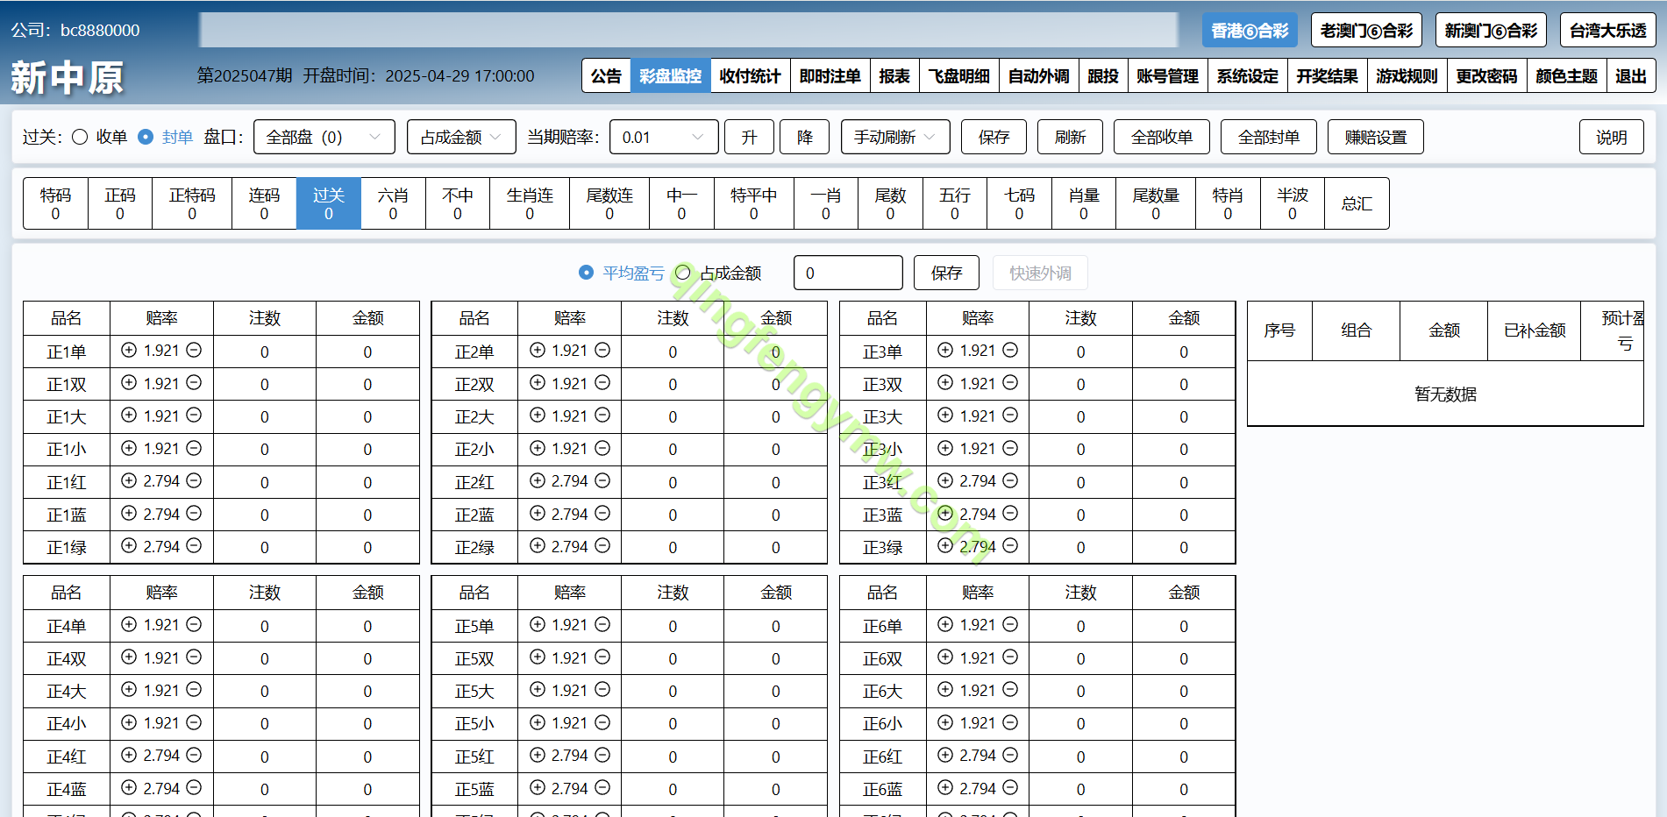Choose the 占成金额 radio button
1667x817 pixels.
click(683, 273)
